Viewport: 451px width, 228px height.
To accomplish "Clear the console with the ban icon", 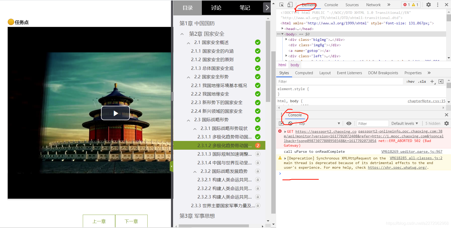I will pos(290,123).
